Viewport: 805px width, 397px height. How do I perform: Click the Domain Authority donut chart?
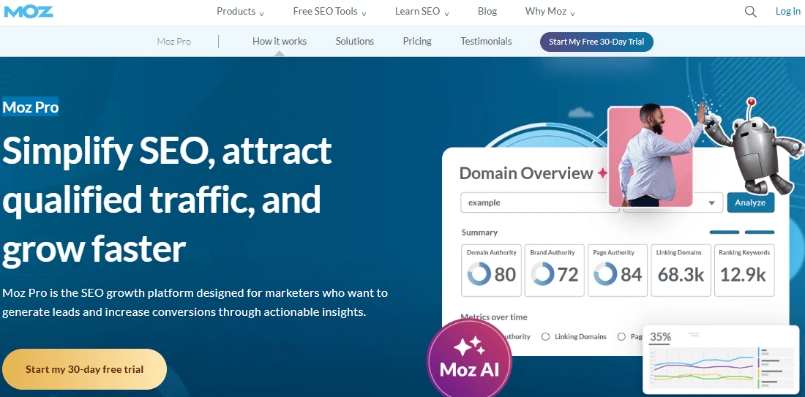click(x=479, y=274)
